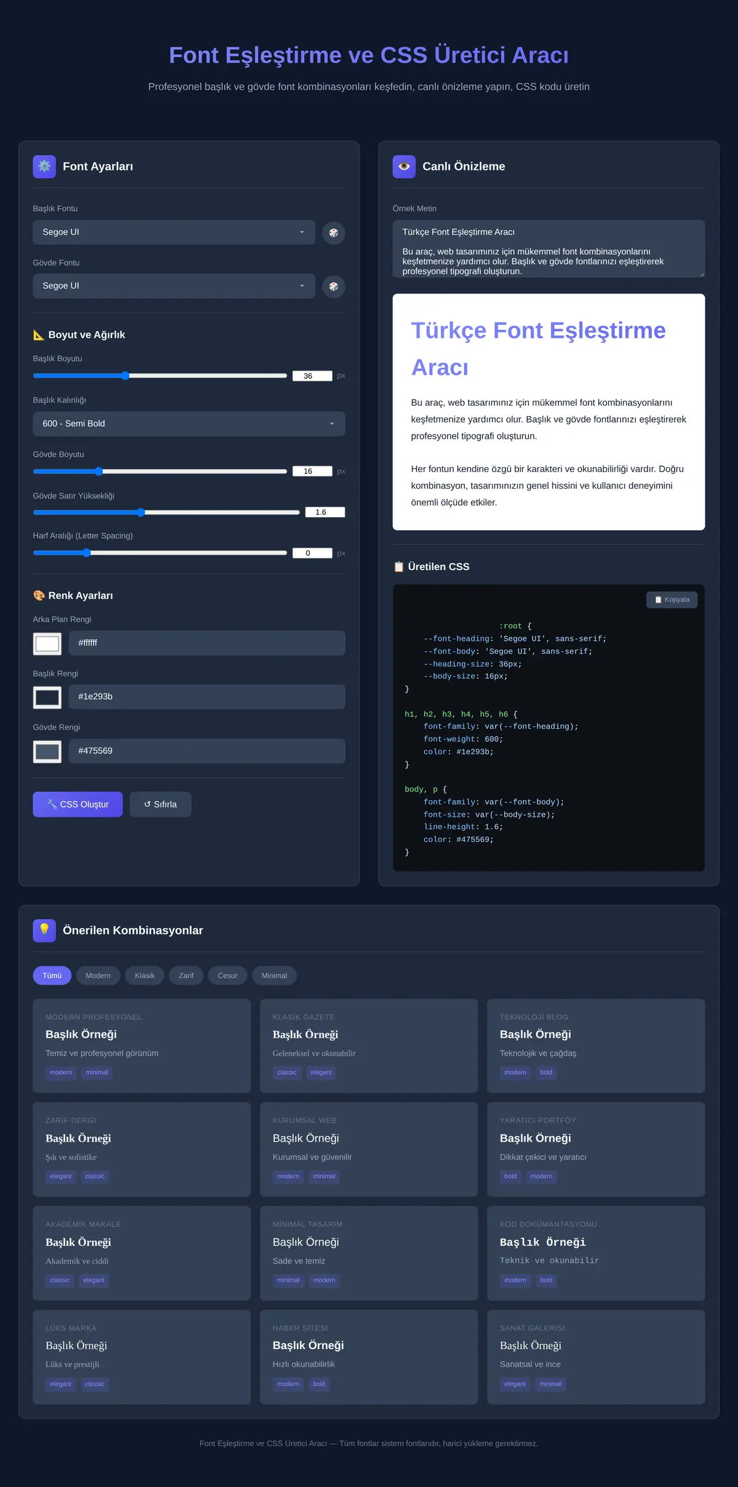Click the lightbulb icon beside Önerilen Kombinasyonlar

tap(44, 931)
